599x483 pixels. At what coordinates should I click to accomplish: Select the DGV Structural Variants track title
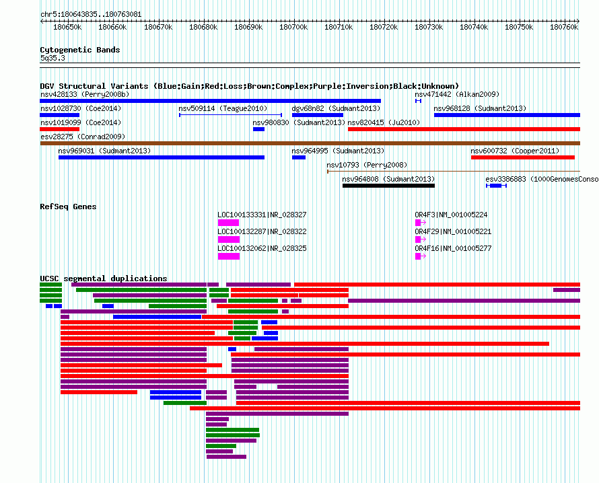pos(250,86)
